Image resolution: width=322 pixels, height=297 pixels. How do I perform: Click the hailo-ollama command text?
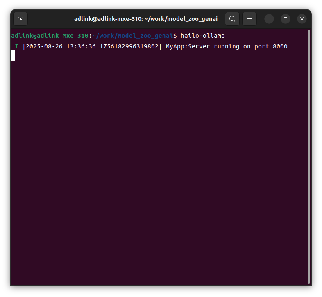point(202,36)
